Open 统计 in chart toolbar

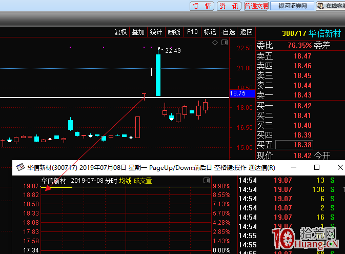click(156, 32)
